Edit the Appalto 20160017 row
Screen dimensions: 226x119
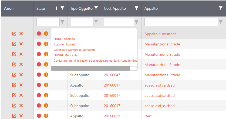coord(14,85)
